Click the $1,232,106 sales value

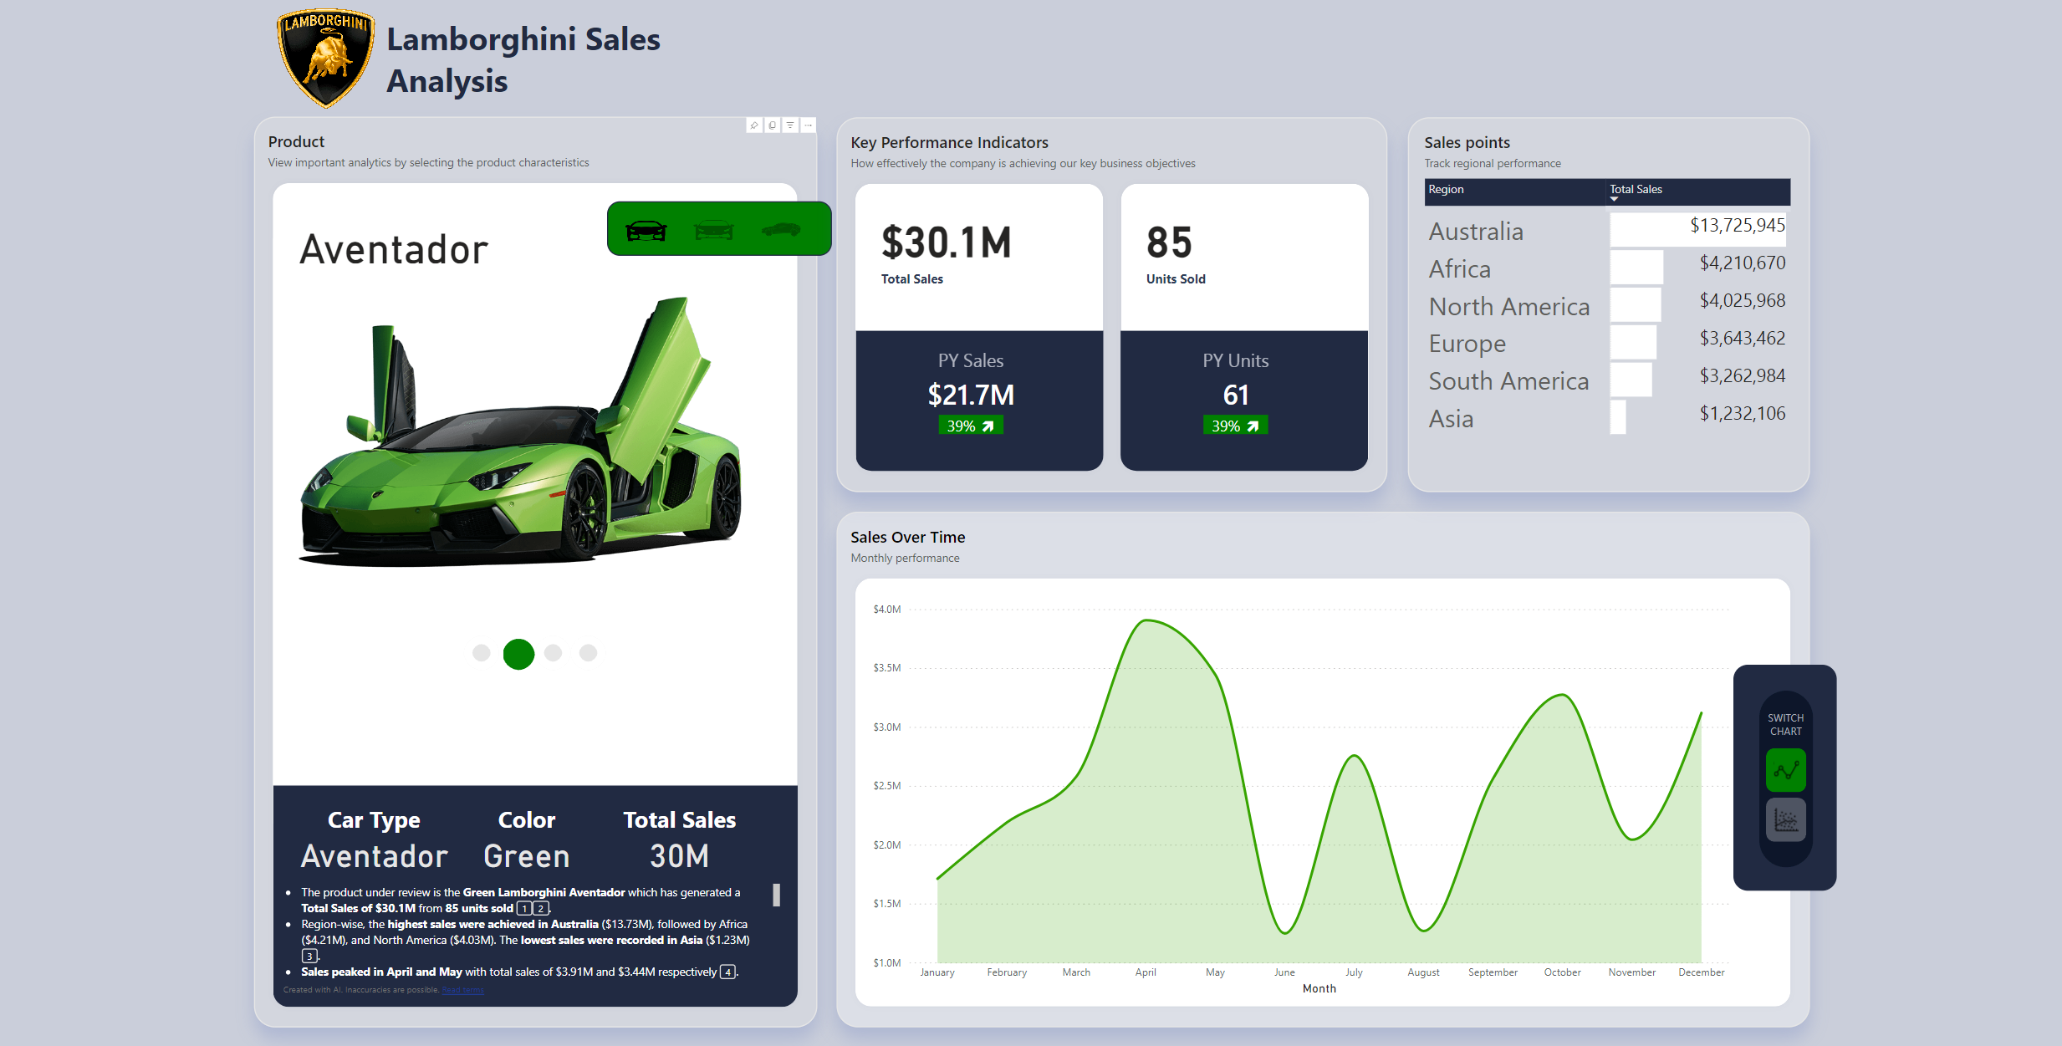(x=1743, y=414)
